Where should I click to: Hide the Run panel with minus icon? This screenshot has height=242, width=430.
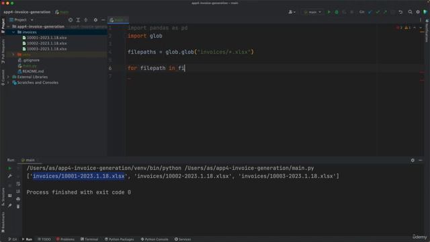click(421, 160)
